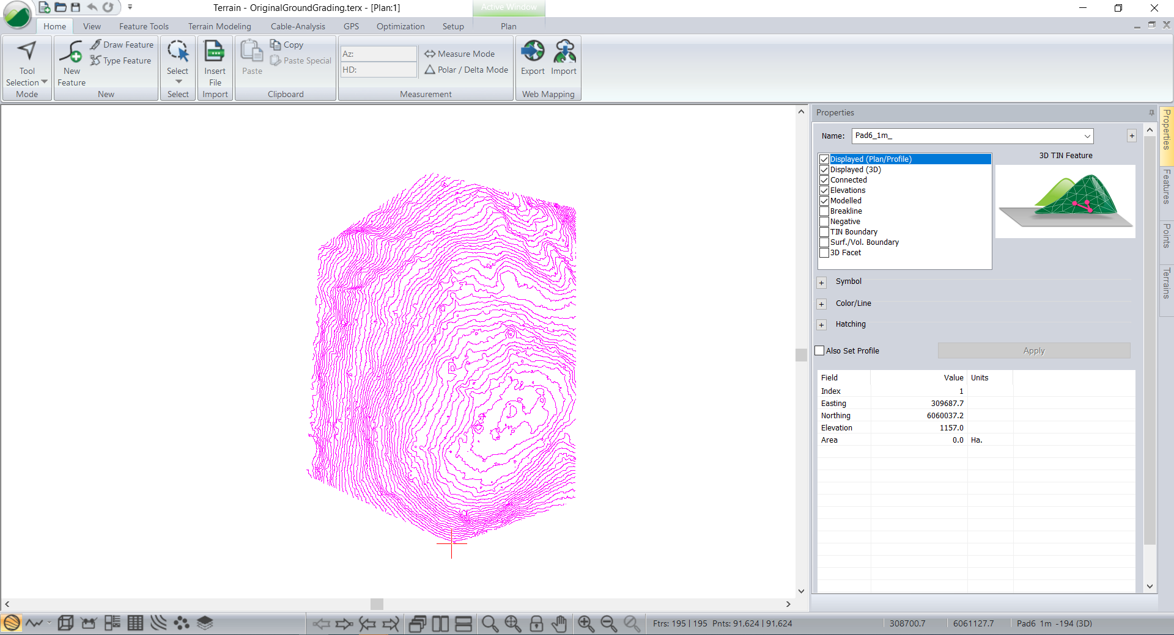
Task: Click the zoom lock padlock icon
Action: 536,623
